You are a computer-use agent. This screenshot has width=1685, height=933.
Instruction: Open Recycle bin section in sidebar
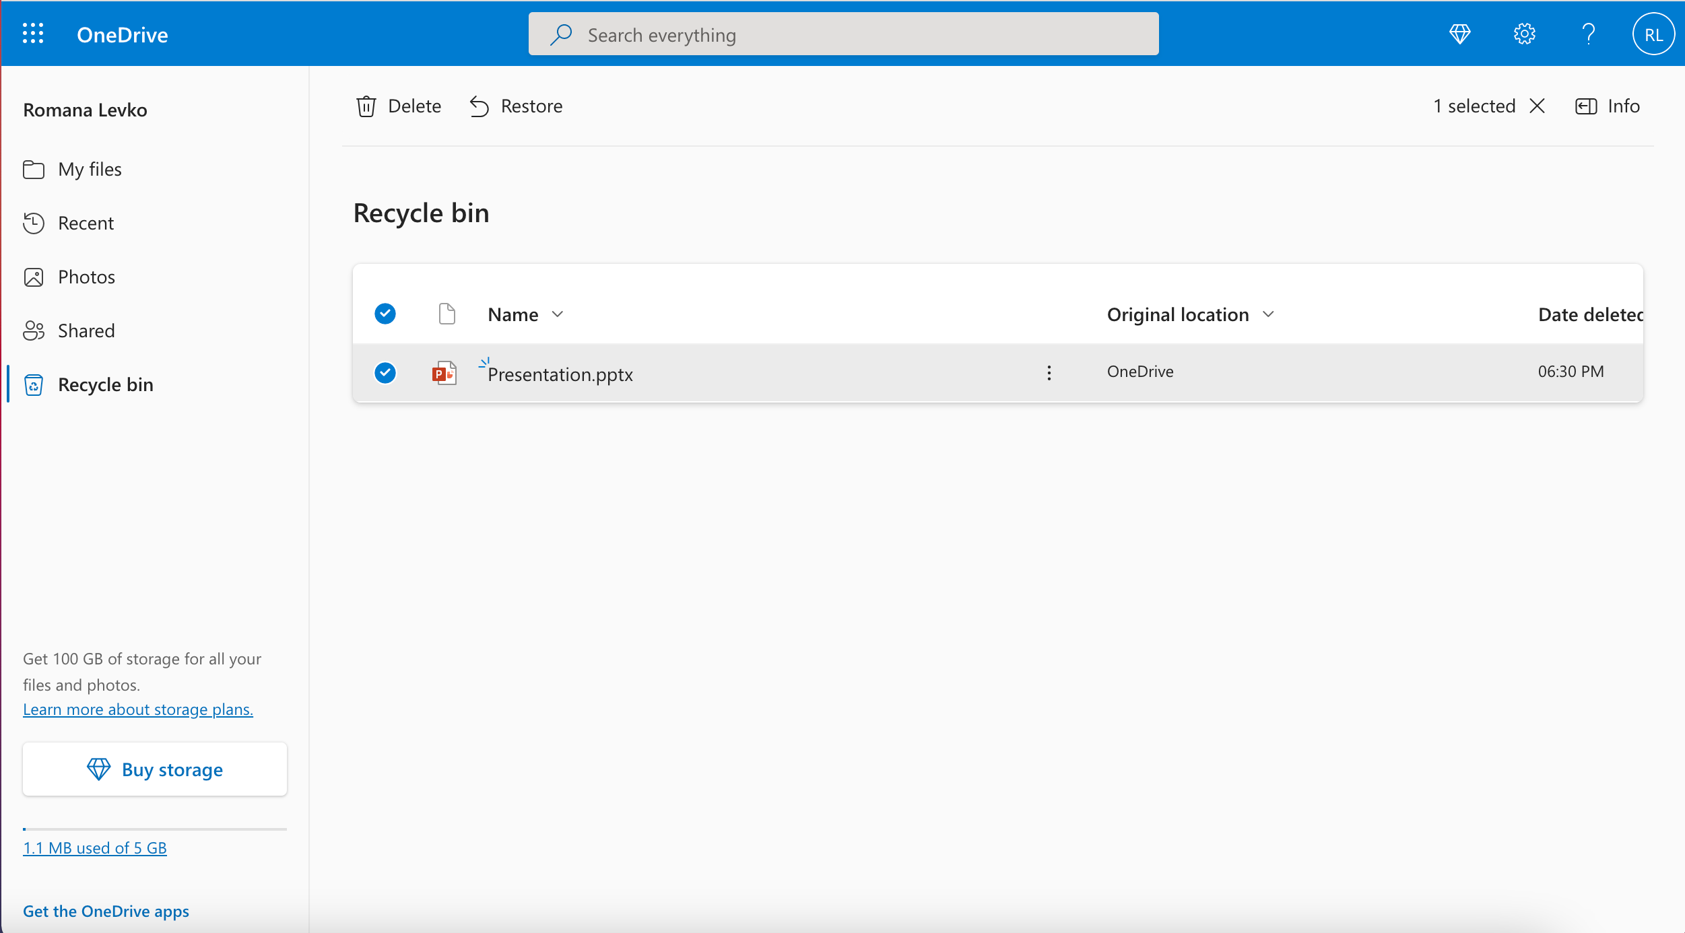coord(104,382)
